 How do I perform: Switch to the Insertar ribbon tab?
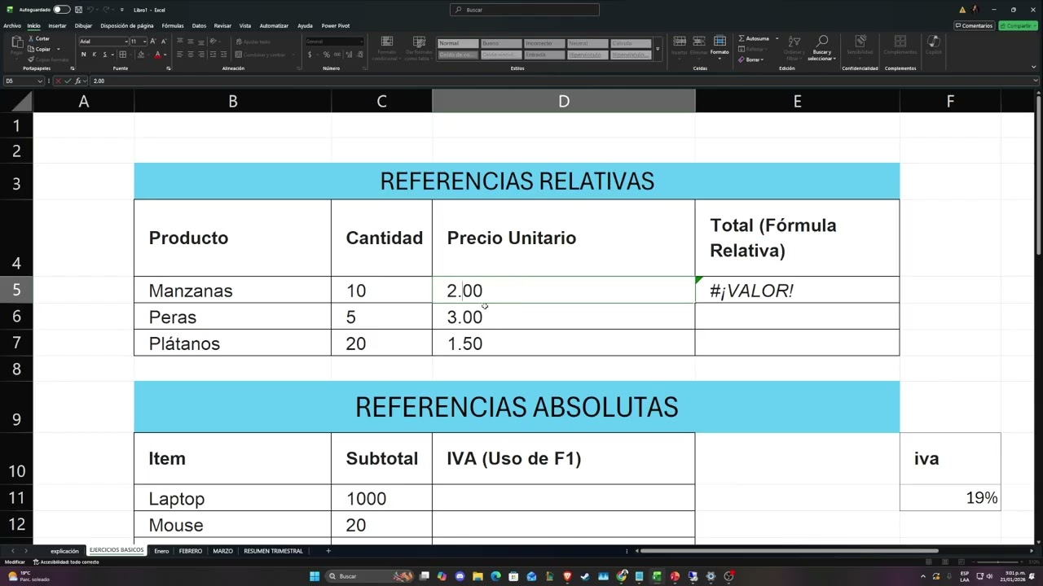point(57,26)
